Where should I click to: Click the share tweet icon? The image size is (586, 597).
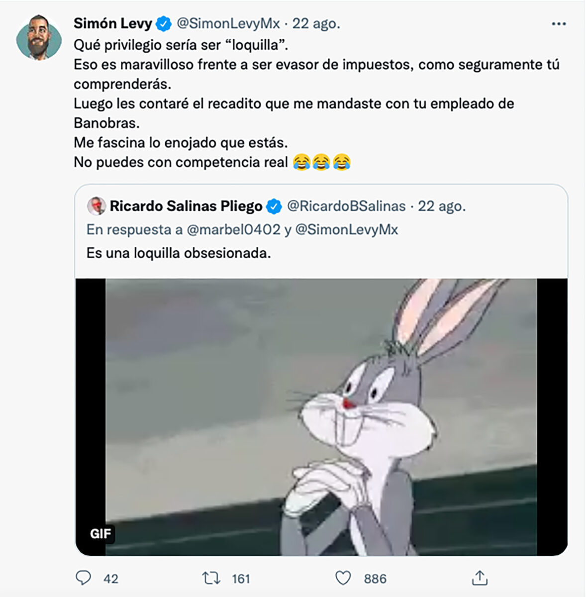[480, 579]
